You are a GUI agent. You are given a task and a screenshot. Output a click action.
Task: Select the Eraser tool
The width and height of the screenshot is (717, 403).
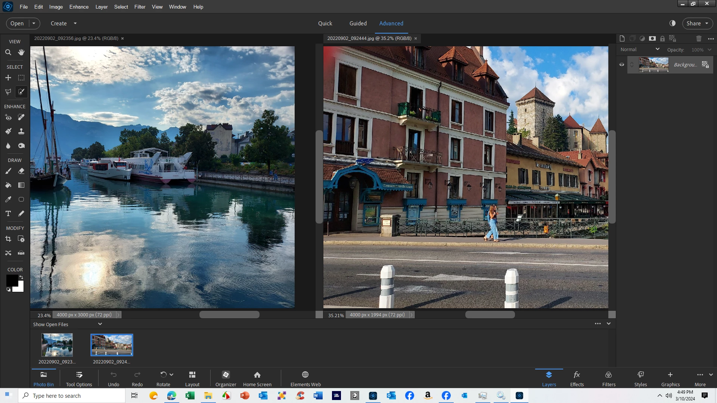(x=21, y=171)
